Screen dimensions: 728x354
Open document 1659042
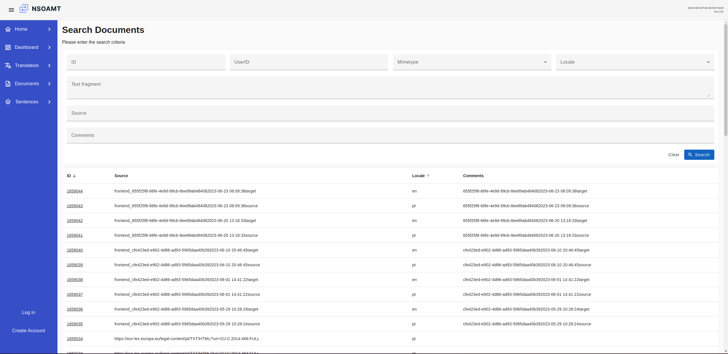pyautogui.click(x=75, y=221)
